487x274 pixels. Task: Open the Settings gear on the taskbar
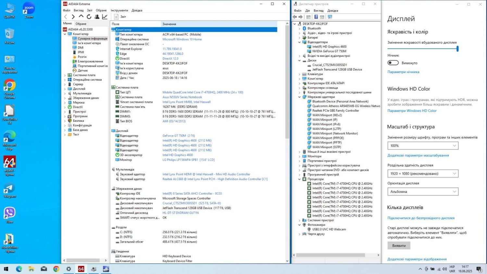pyautogui.click(x=69, y=269)
